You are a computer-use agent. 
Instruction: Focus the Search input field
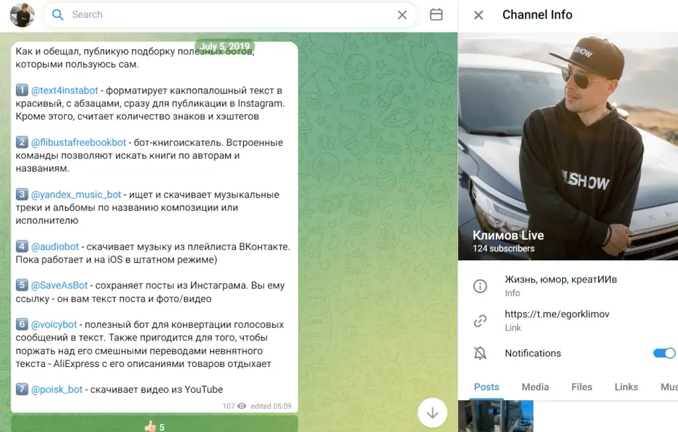tap(229, 15)
